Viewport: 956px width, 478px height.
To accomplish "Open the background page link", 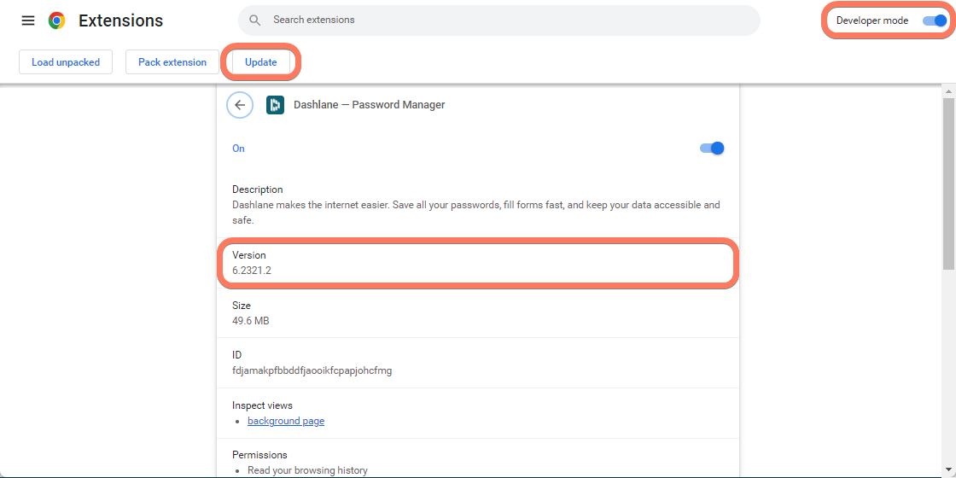I will [286, 421].
